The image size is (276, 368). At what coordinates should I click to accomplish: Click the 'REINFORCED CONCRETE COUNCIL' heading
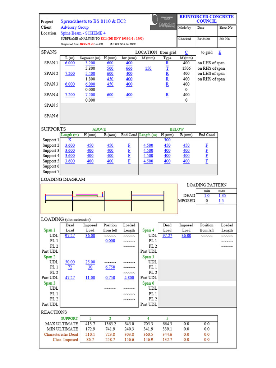(x=207, y=19)
